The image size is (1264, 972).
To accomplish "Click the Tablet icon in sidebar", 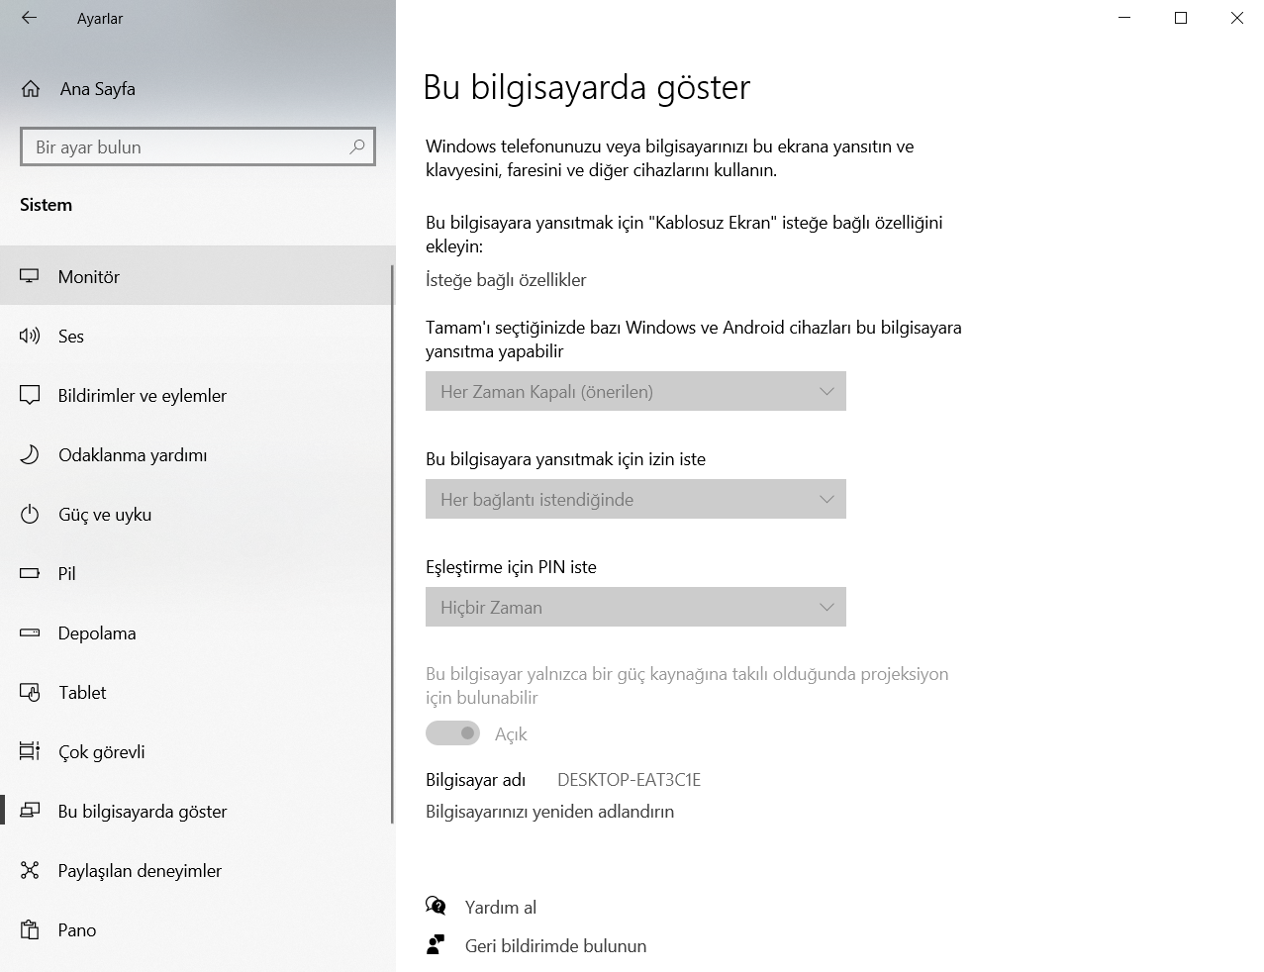I will click(x=30, y=692).
